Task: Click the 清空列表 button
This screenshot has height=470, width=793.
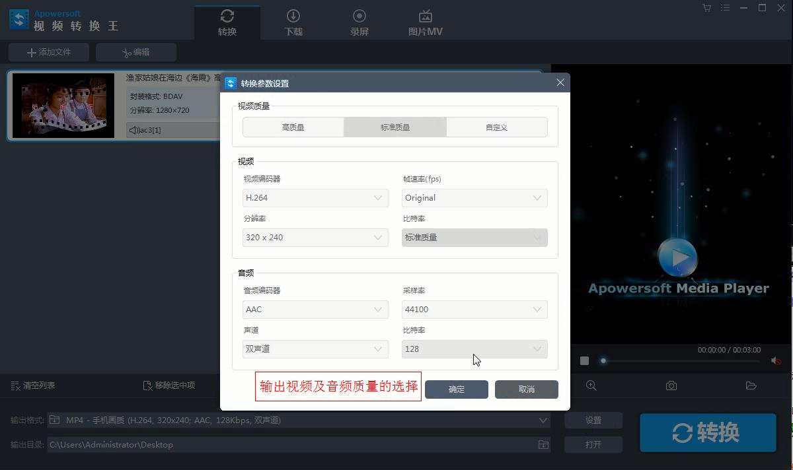Action: (x=33, y=386)
